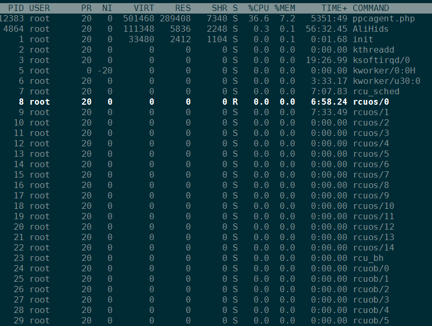Image resolution: width=432 pixels, height=326 pixels.
Task: Select the VIRT column header
Action: (x=144, y=8)
